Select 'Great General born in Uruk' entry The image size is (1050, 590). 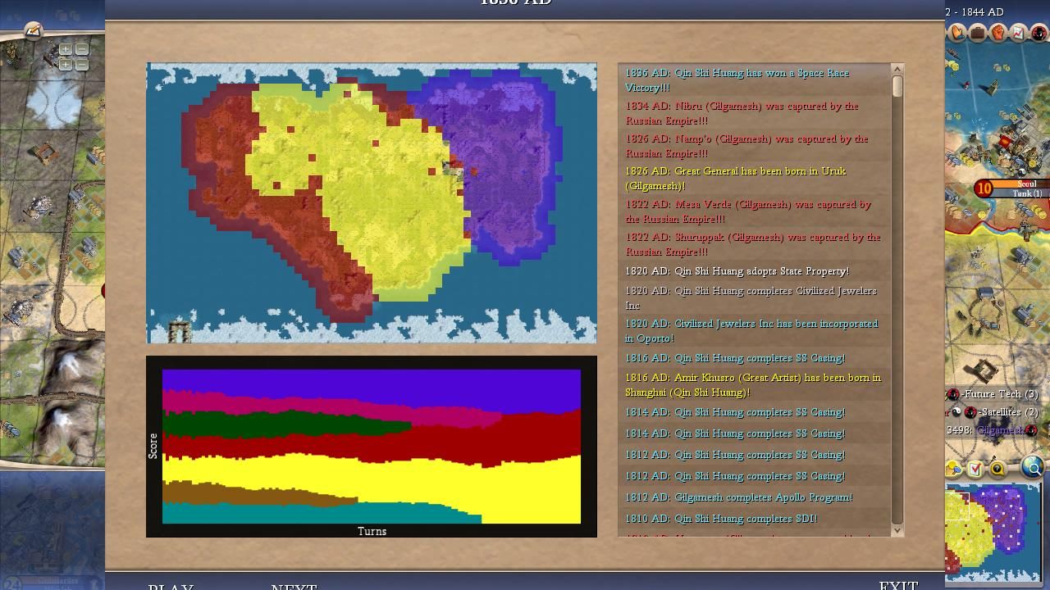pyautogui.click(x=754, y=179)
